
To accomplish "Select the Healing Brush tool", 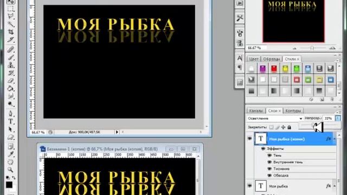I will (11, 49).
